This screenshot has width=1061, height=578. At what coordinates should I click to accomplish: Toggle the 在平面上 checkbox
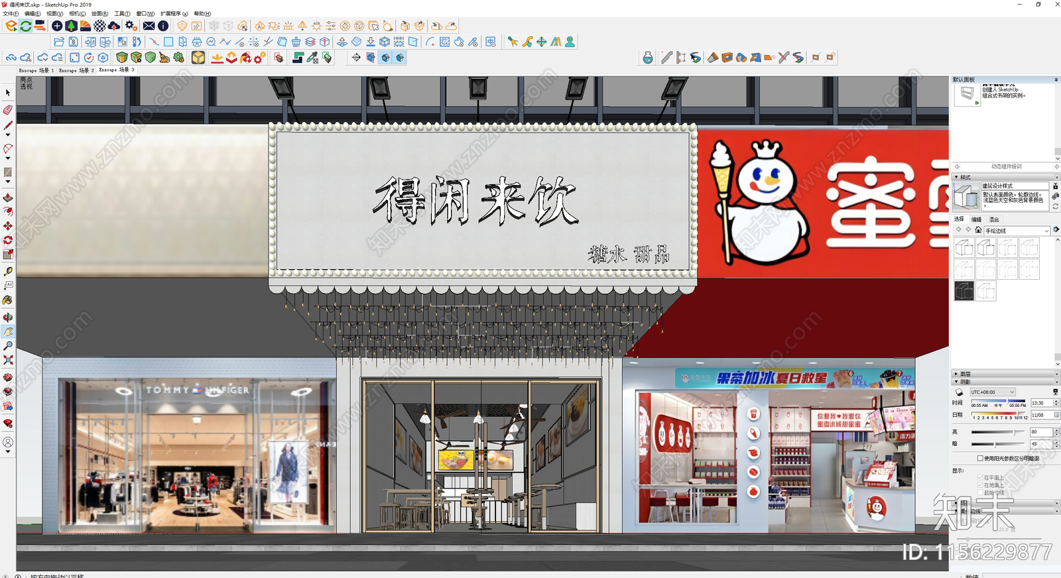coord(980,477)
